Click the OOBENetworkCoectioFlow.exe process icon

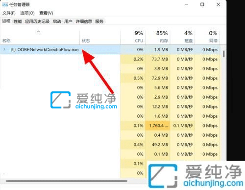13,49
